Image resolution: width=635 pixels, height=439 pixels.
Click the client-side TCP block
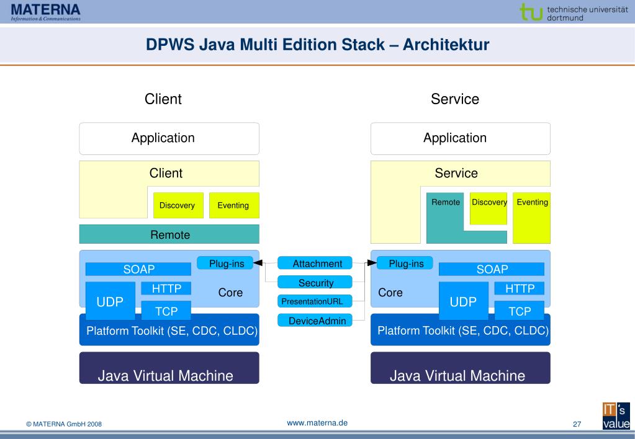click(166, 310)
